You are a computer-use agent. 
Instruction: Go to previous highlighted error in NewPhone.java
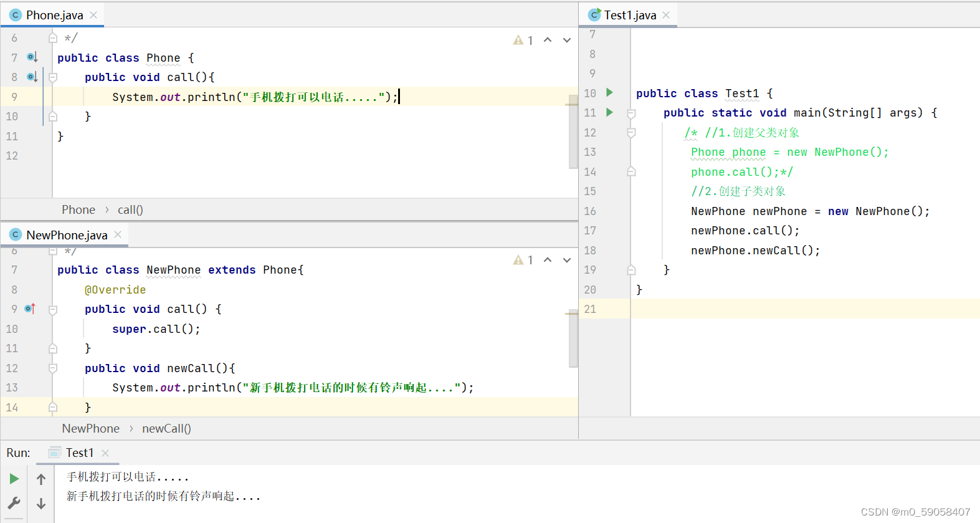pyautogui.click(x=548, y=259)
